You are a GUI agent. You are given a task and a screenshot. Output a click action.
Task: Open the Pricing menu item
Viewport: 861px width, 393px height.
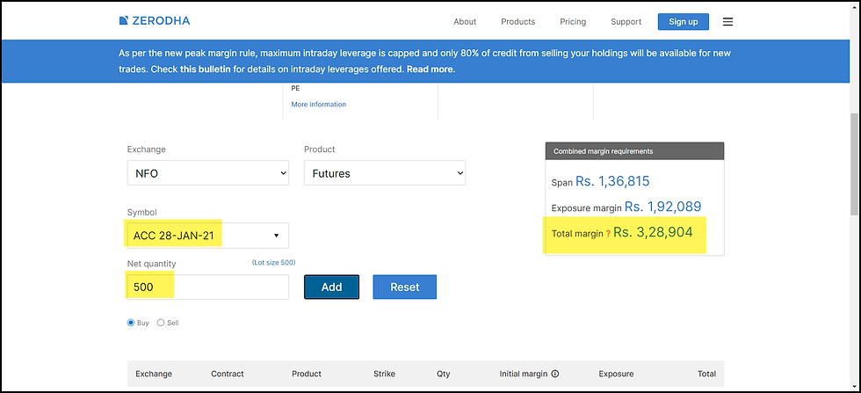(x=573, y=22)
